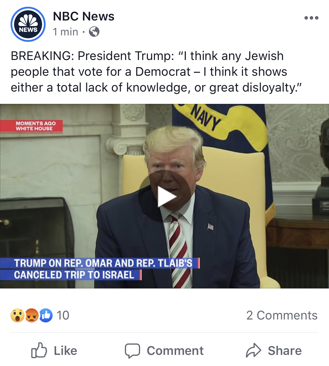Click the 1 min timestamp
329x366 pixels.
(x=66, y=32)
